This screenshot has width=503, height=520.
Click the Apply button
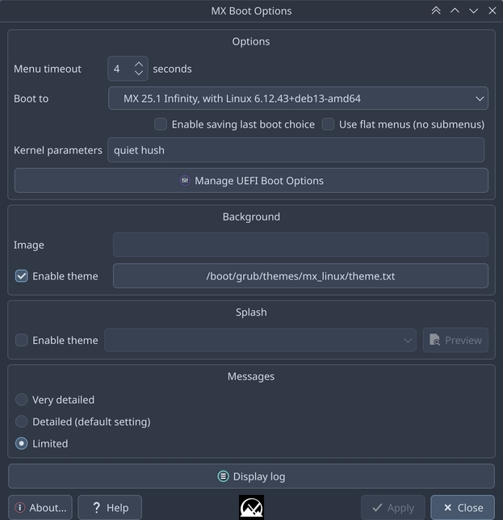393,507
